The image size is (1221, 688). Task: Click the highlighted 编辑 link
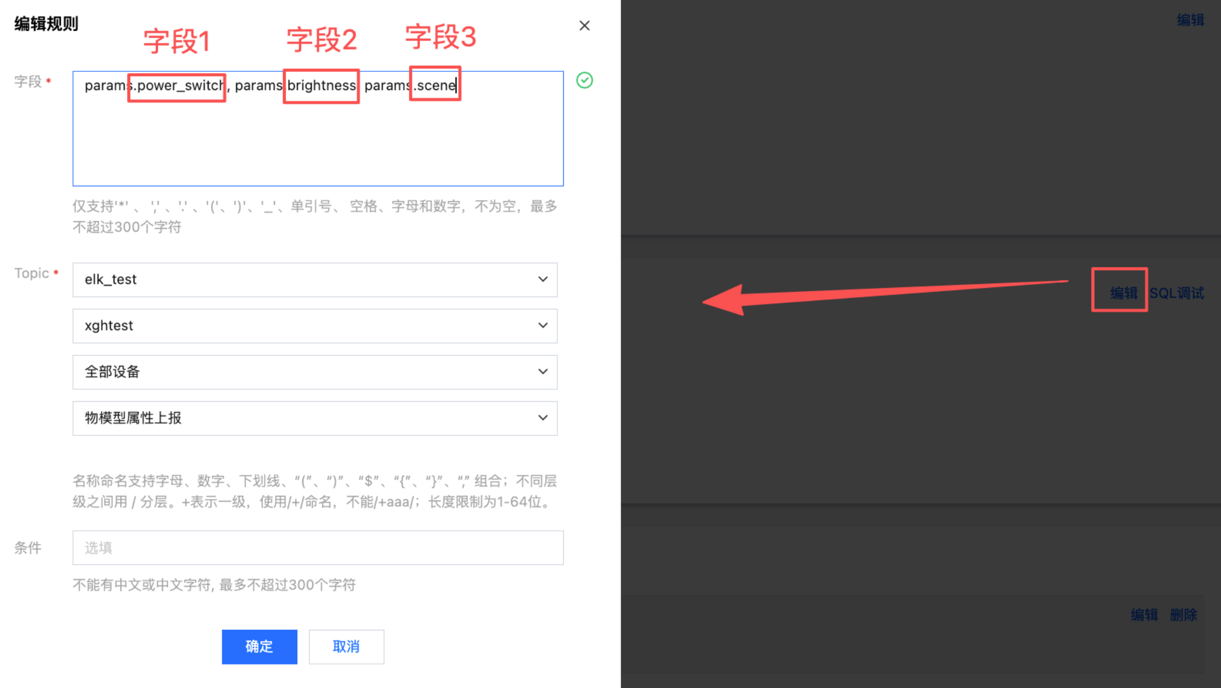[x=1123, y=293]
